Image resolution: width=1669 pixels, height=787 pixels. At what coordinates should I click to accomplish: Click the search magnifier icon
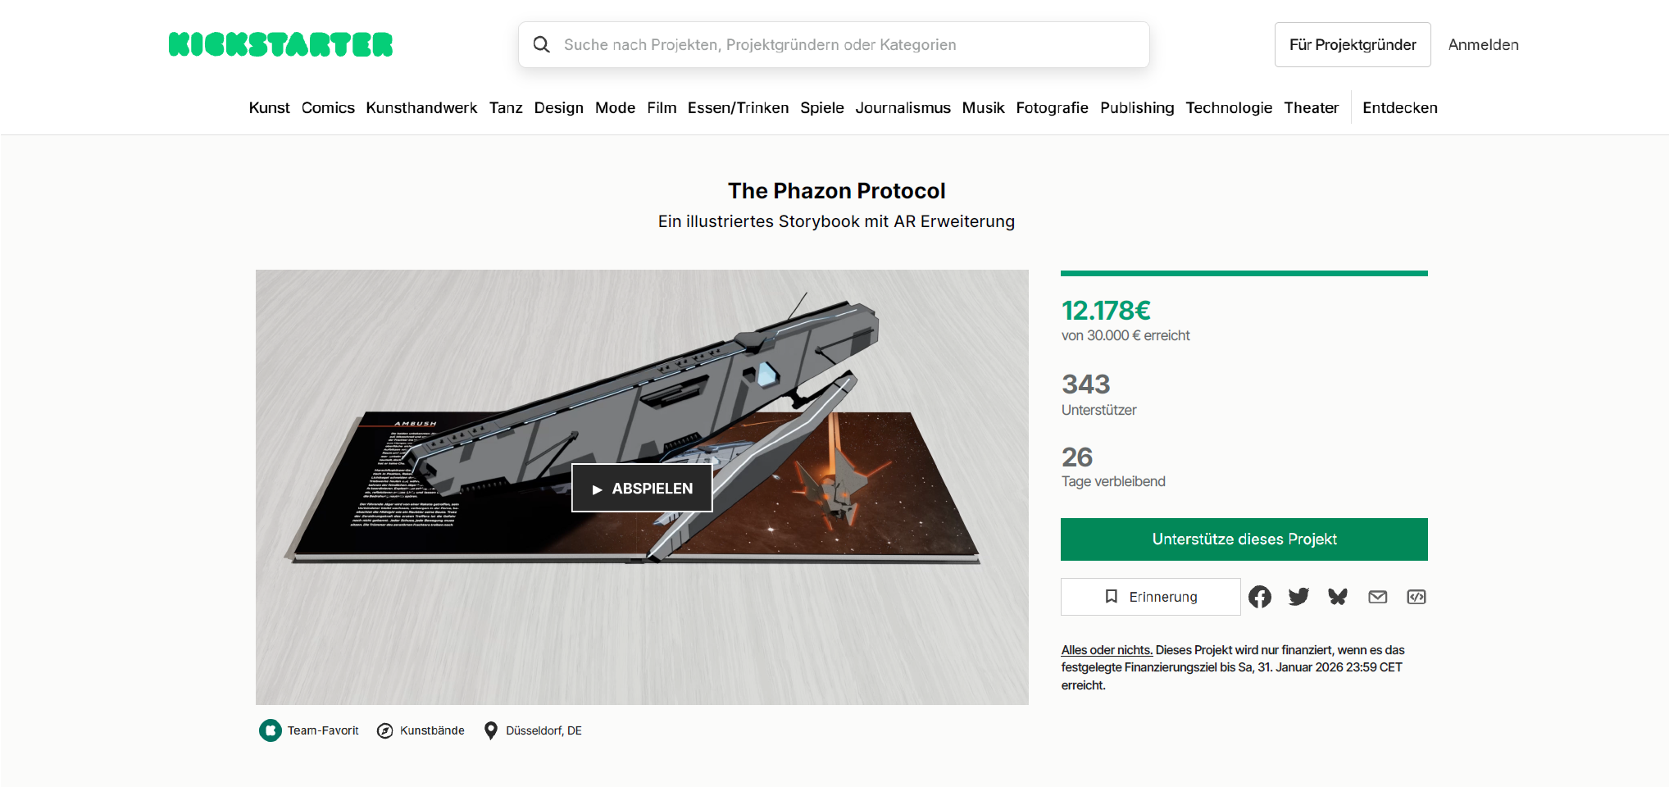(x=541, y=44)
